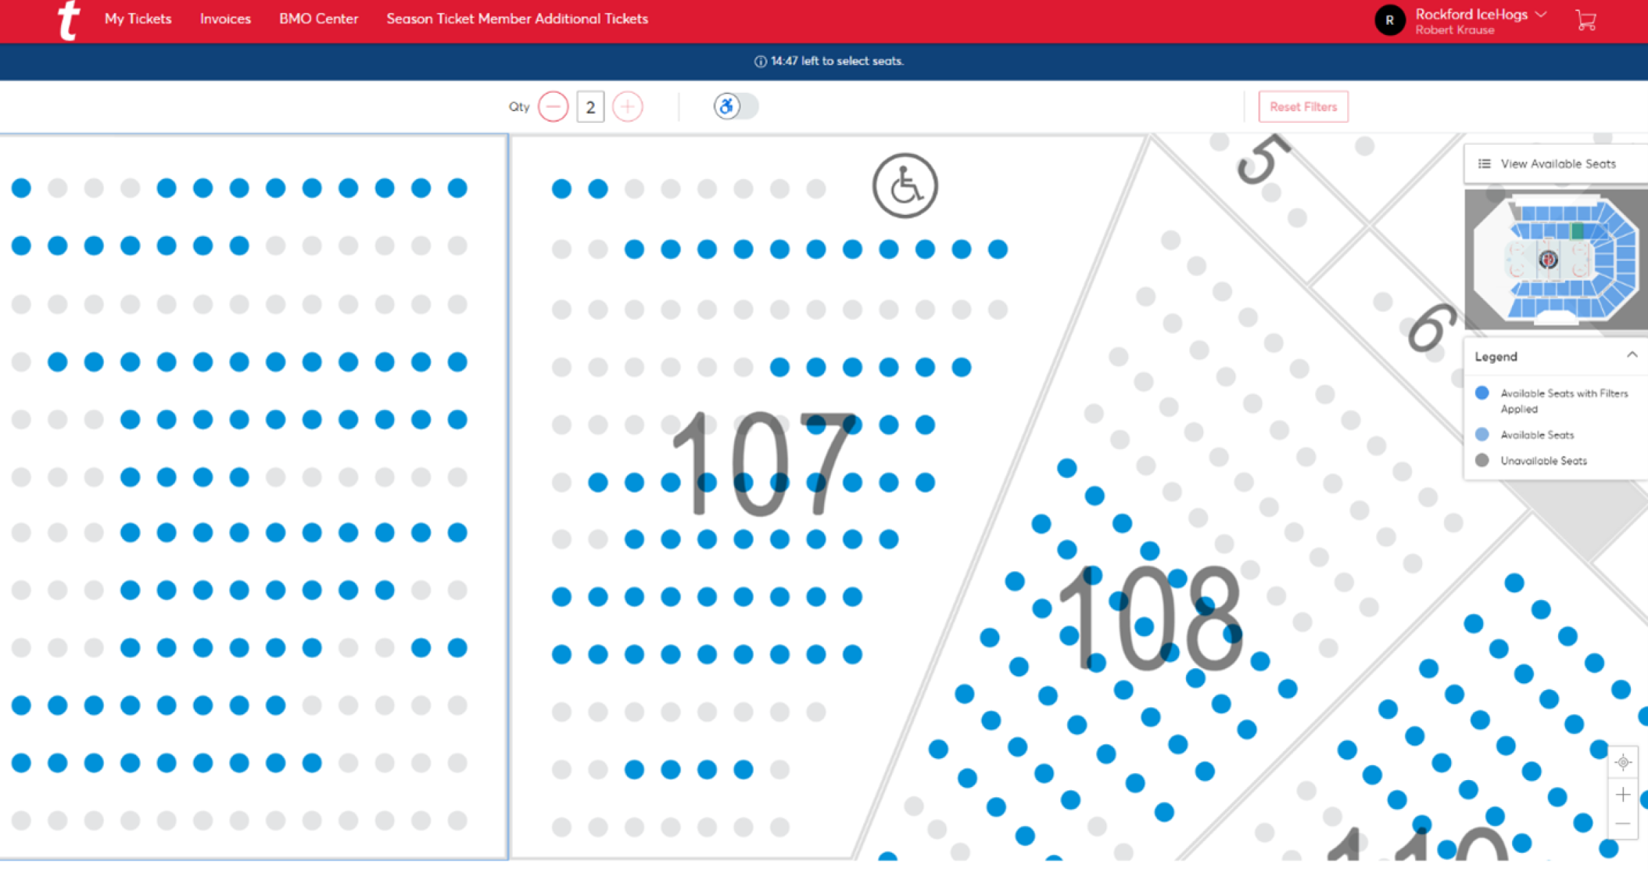Image resolution: width=1648 pixels, height=870 pixels.
Task: Click Available Seats with Filters Applied legend swatch
Action: 1482,393
